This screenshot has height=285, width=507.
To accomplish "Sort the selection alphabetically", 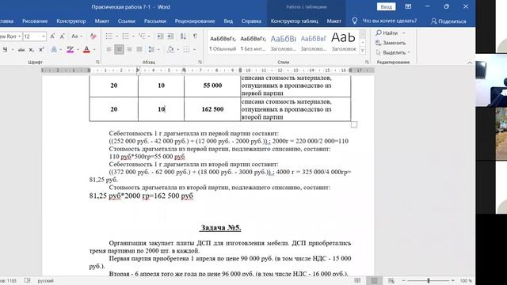I will pos(183,36).
